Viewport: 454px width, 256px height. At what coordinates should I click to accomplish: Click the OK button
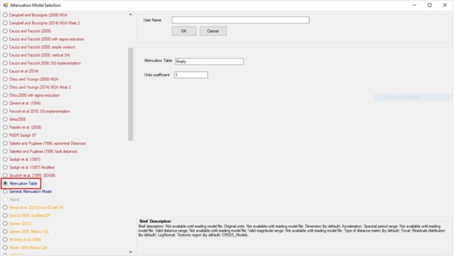pos(184,31)
